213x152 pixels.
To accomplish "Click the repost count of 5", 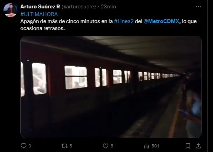I will click(x=71, y=146).
